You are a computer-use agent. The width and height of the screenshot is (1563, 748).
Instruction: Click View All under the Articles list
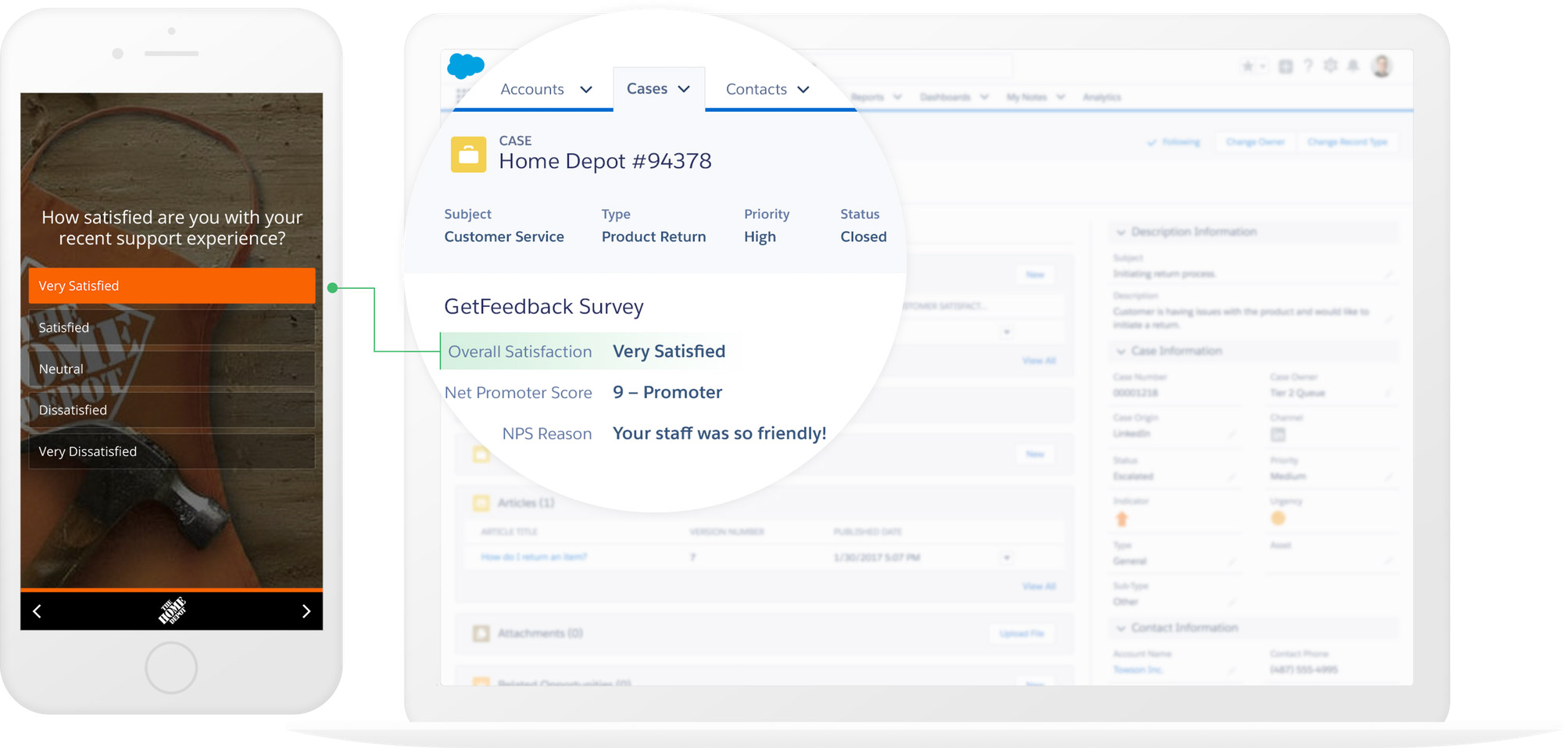[x=1039, y=586]
